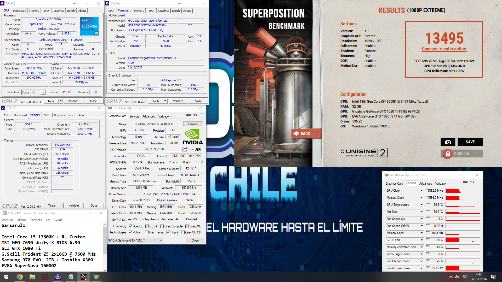The width and height of the screenshot is (502, 282).
Task: Open Board Power Draw sensor dropdown
Action: [421, 268]
